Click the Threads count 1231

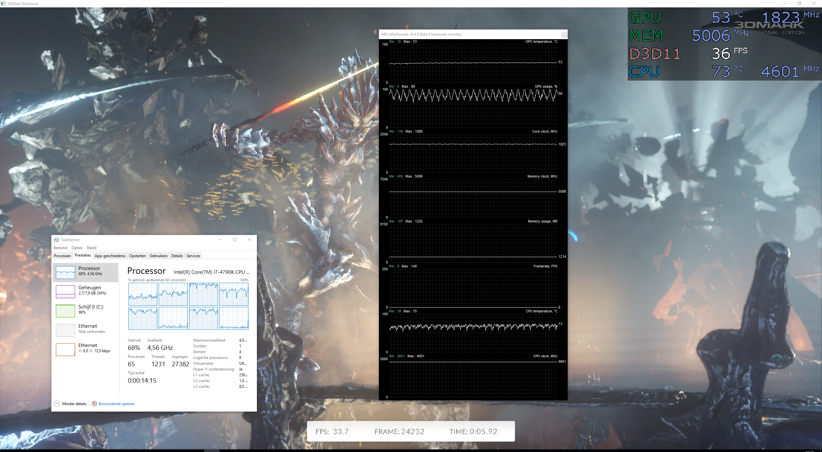click(158, 364)
